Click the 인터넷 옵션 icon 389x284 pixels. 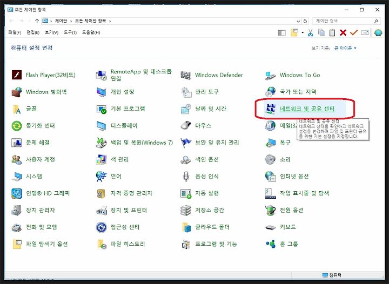(x=271, y=176)
